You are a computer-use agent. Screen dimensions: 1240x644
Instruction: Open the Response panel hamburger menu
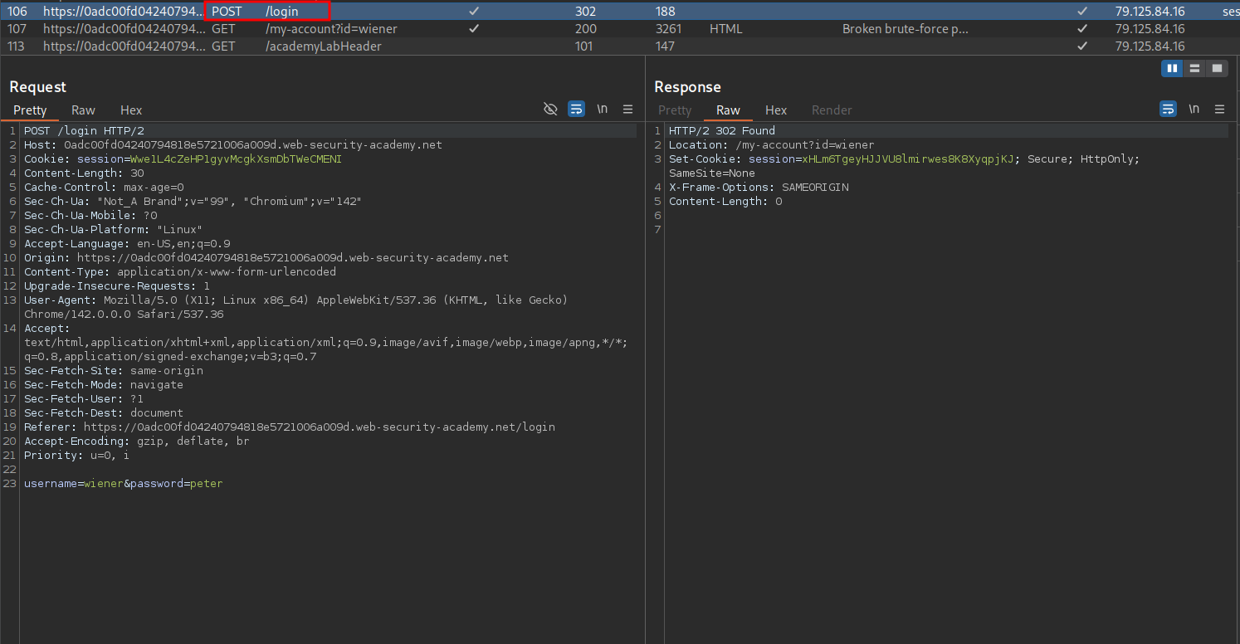click(1219, 110)
